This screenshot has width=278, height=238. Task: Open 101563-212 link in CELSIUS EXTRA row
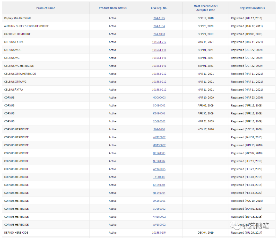[x=159, y=42]
